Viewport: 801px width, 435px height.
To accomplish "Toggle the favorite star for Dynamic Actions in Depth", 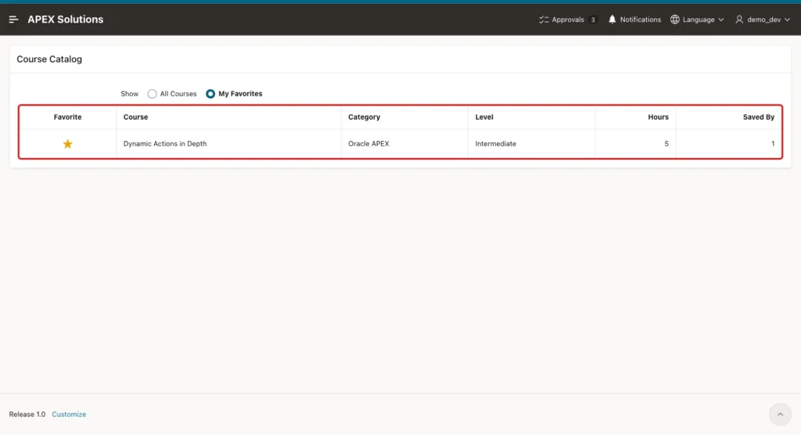I will pyautogui.click(x=67, y=144).
